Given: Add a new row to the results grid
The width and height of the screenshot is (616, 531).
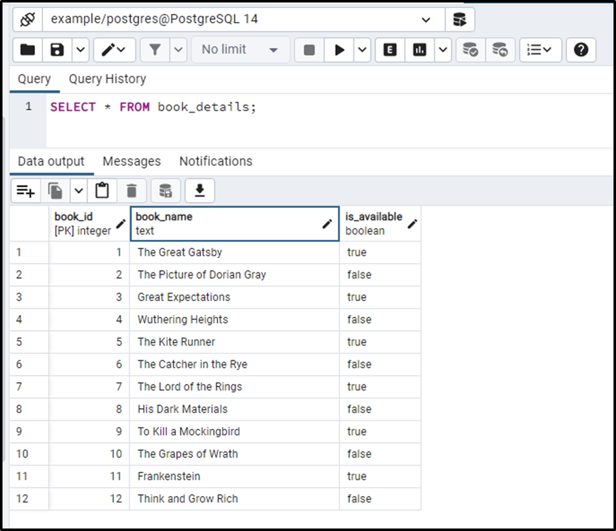Looking at the screenshot, I should coord(25,190).
